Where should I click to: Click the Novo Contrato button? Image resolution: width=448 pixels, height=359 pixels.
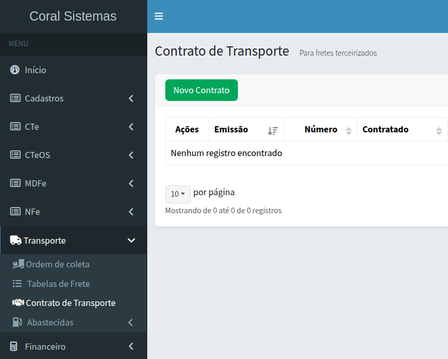pyautogui.click(x=201, y=90)
